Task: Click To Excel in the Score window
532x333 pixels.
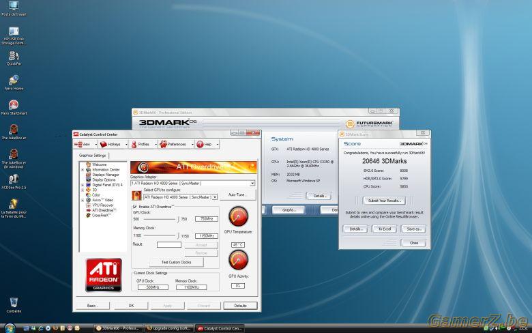Action: click(385, 229)
